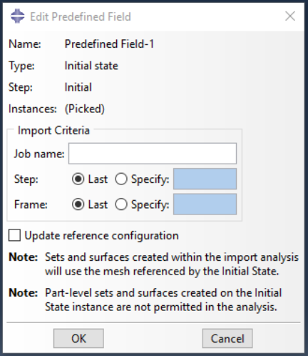Click the blue Step Specify value box

[205, 179]
